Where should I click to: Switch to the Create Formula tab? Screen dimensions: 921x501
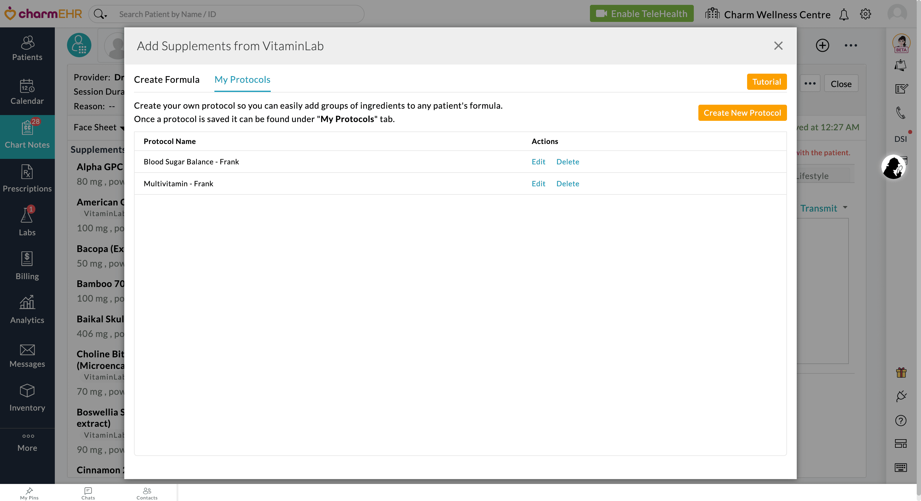[167, 79]
